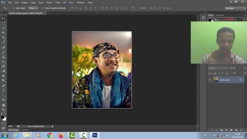The width and height of the screenshot is (247, 139).
Task: Select the Rectangle shape tool
Action: pyautogui.click(x=3, y=100)
